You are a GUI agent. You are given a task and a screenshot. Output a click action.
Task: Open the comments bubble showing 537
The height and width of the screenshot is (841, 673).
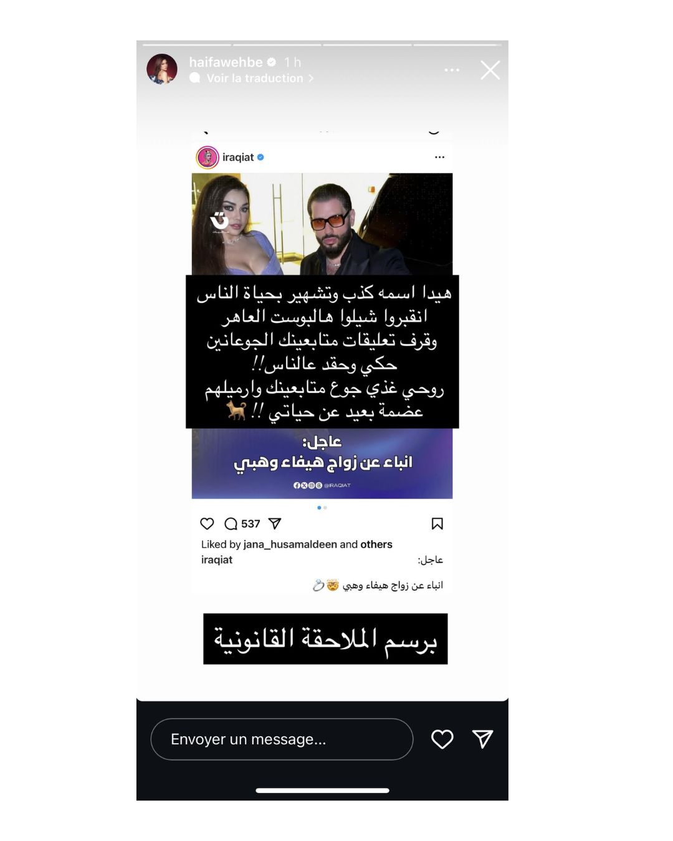[242, 524]
